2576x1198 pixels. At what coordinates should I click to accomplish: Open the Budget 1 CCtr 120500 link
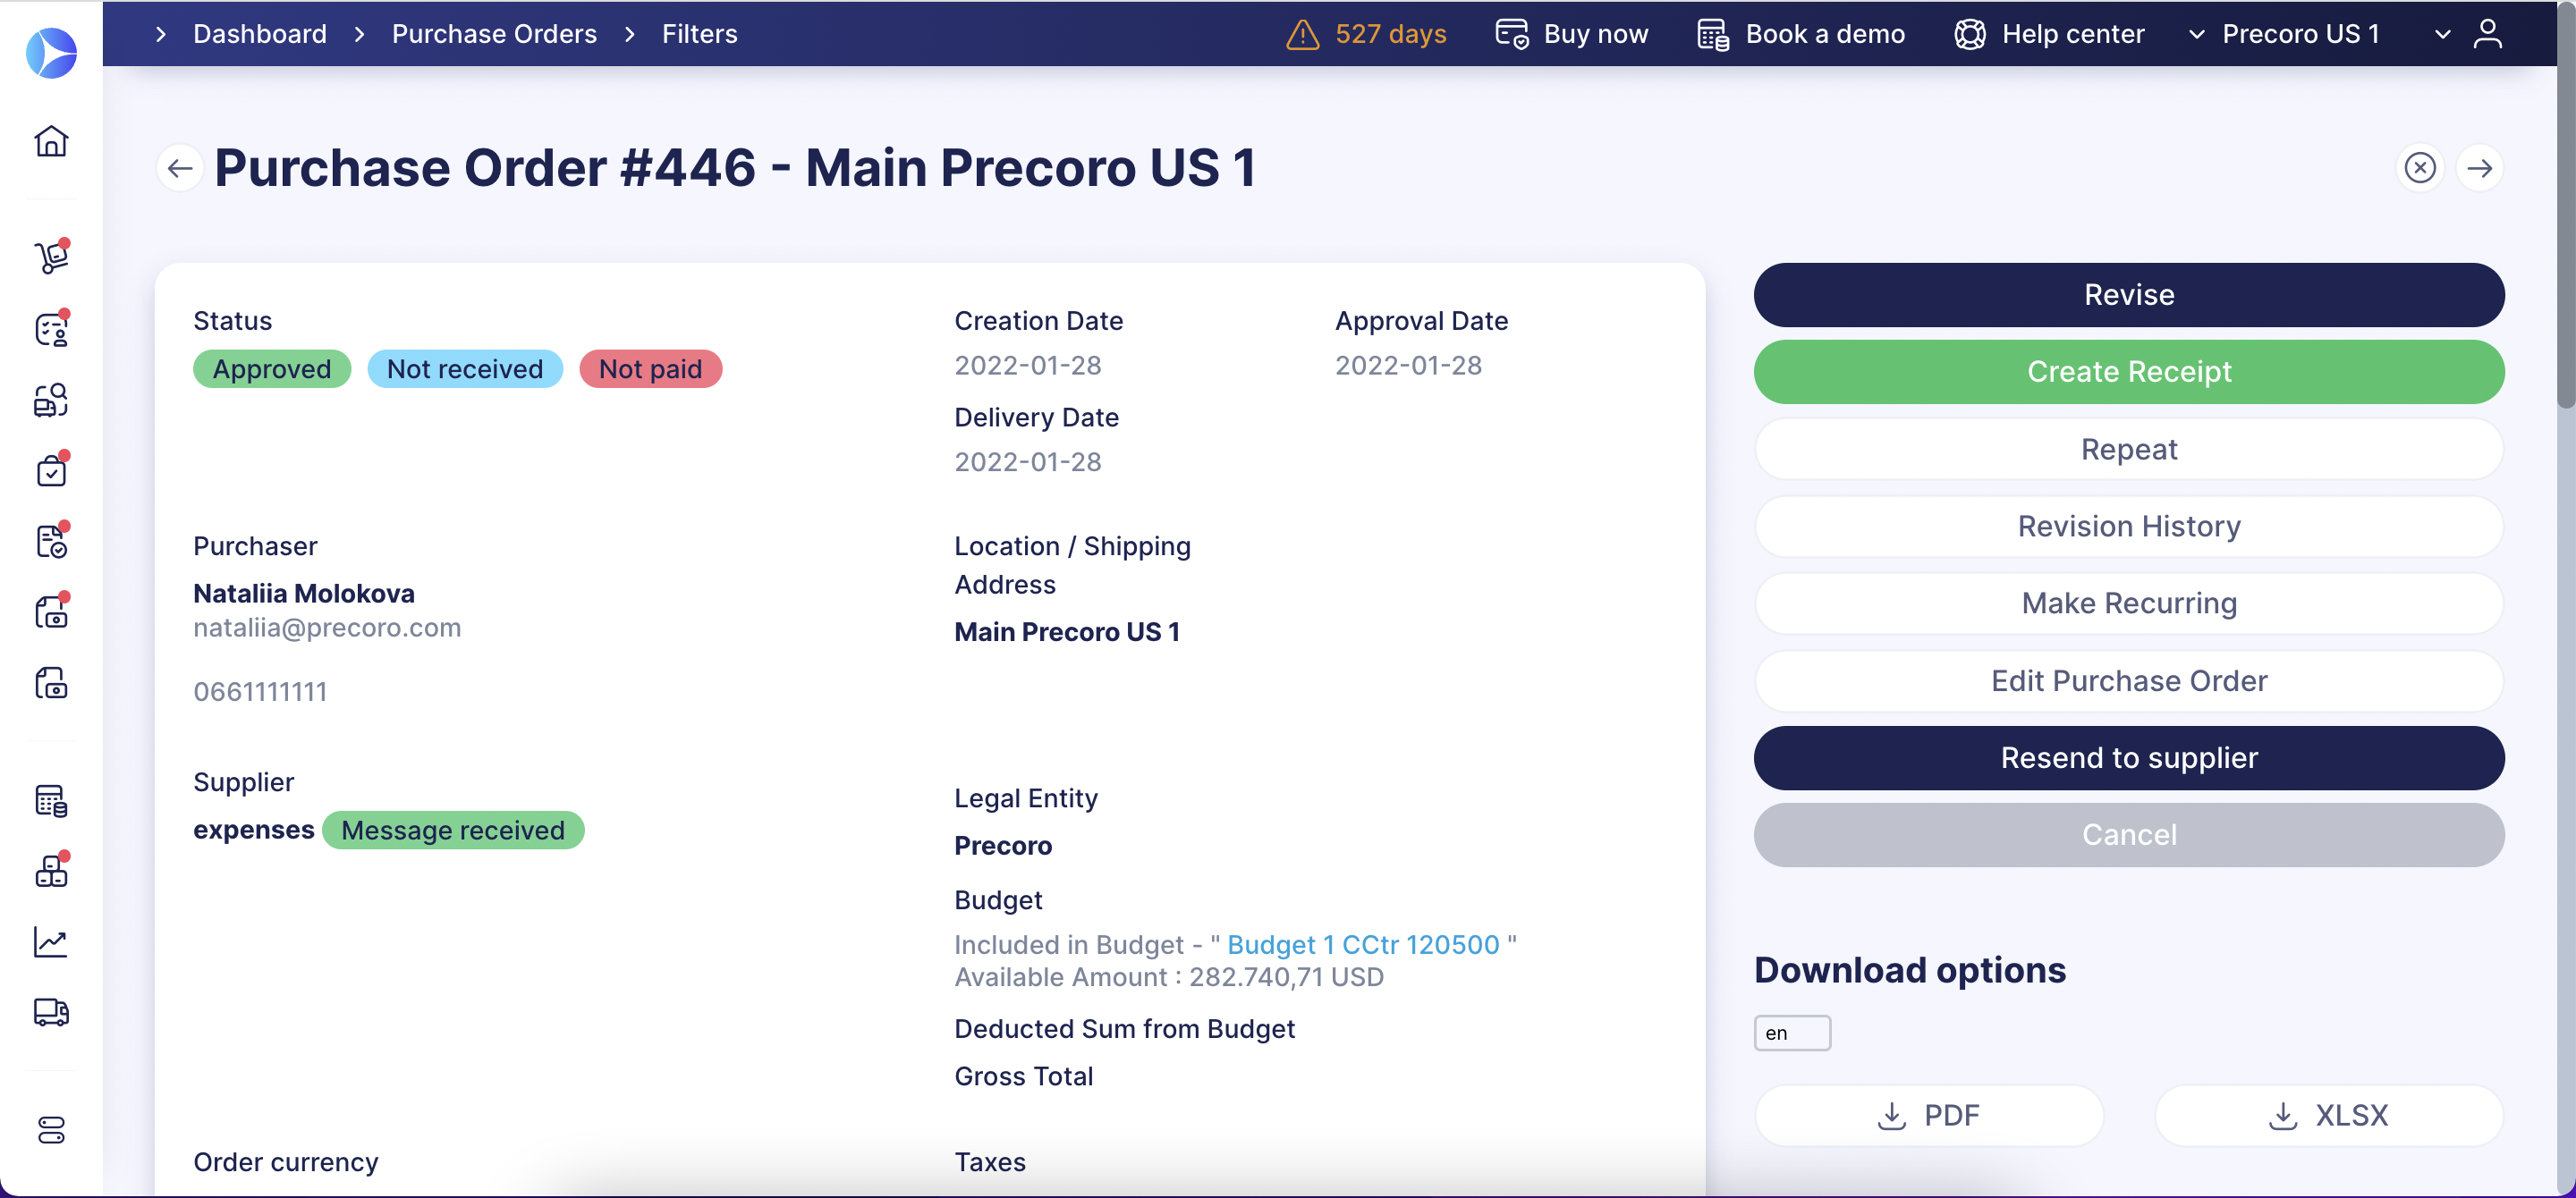point(1363,945)
